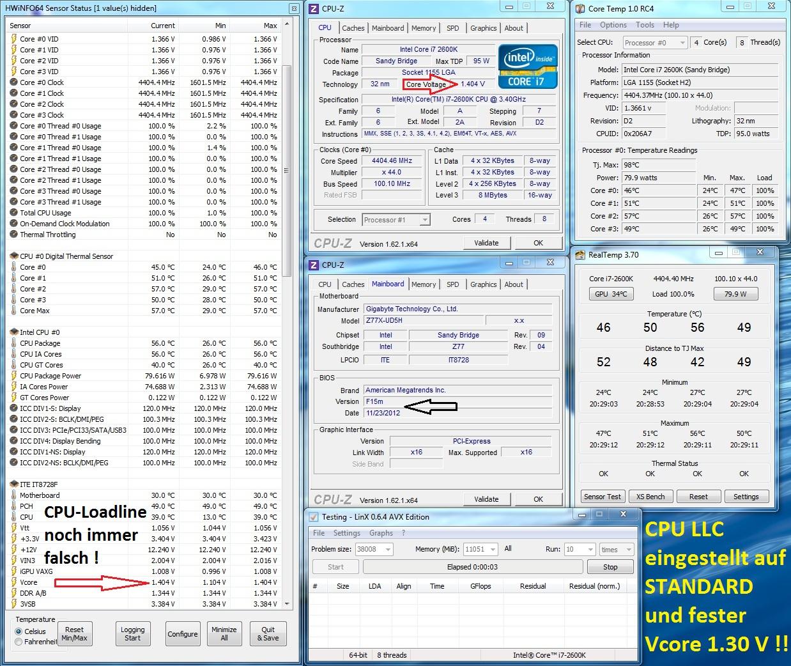Click the CPU #0 Digital Thermal Sensor group icon
Viewport: 791px width, 666px height.
(13, 256)
